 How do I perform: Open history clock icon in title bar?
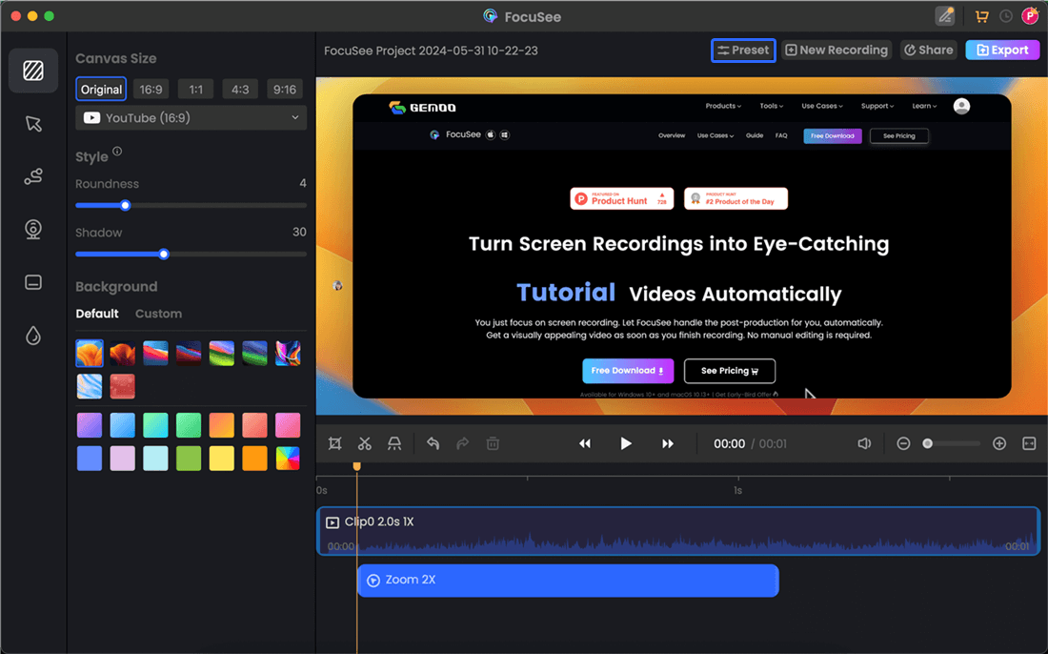pos(1006,16)
